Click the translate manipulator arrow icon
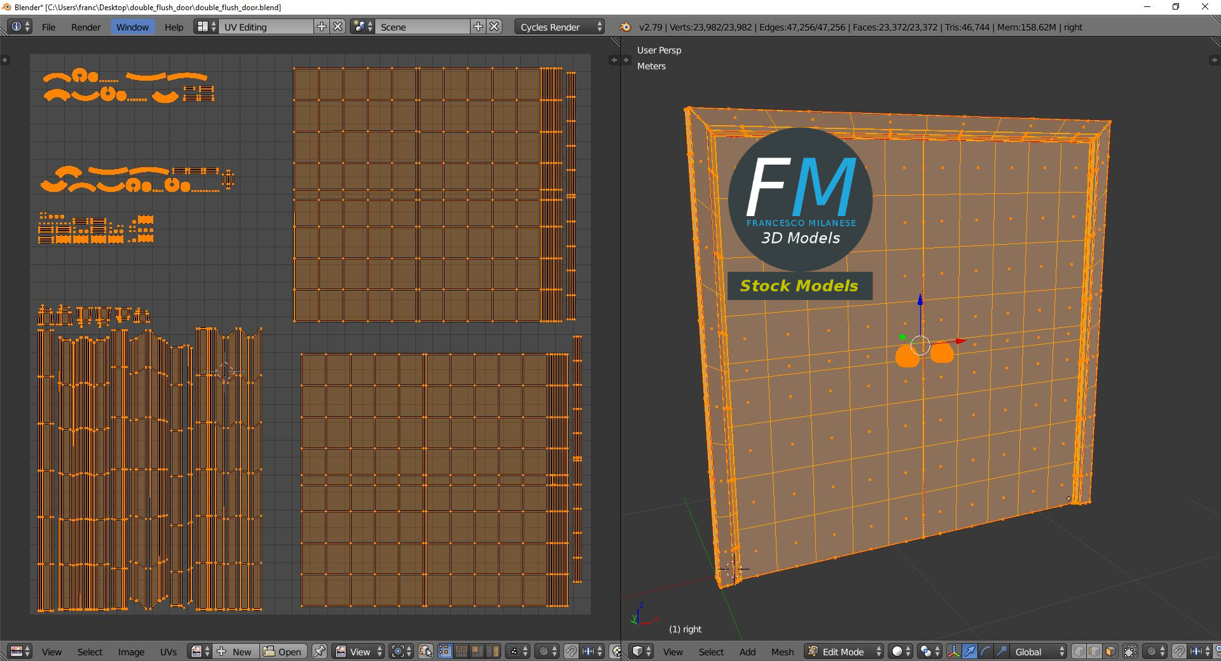The width and height of the screenshot is (1221, 661). [969, 651]
